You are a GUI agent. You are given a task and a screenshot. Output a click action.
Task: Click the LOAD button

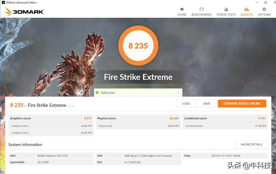point(186,103)
